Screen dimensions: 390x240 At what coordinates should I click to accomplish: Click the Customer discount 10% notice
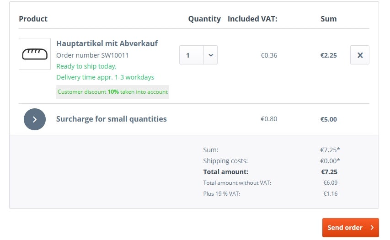[112, 92]
